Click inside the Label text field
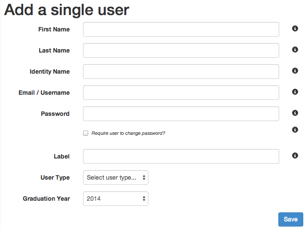The width and height of the screenshot is (308, 230). click(181, 156)
